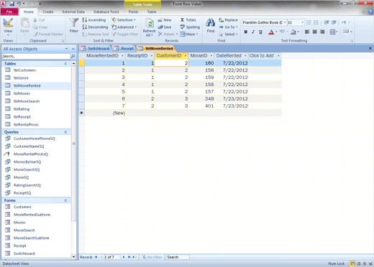The image size is (374, 267).
Task: Toggle Bold text formatting
Action: coord(246,32)
